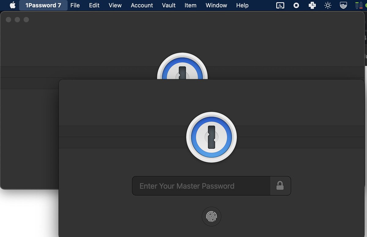Click the 1Password keyhole logo in front window
Image resolution: width=367 pixels, height=237 pixels.
click(x=211, y=137)
